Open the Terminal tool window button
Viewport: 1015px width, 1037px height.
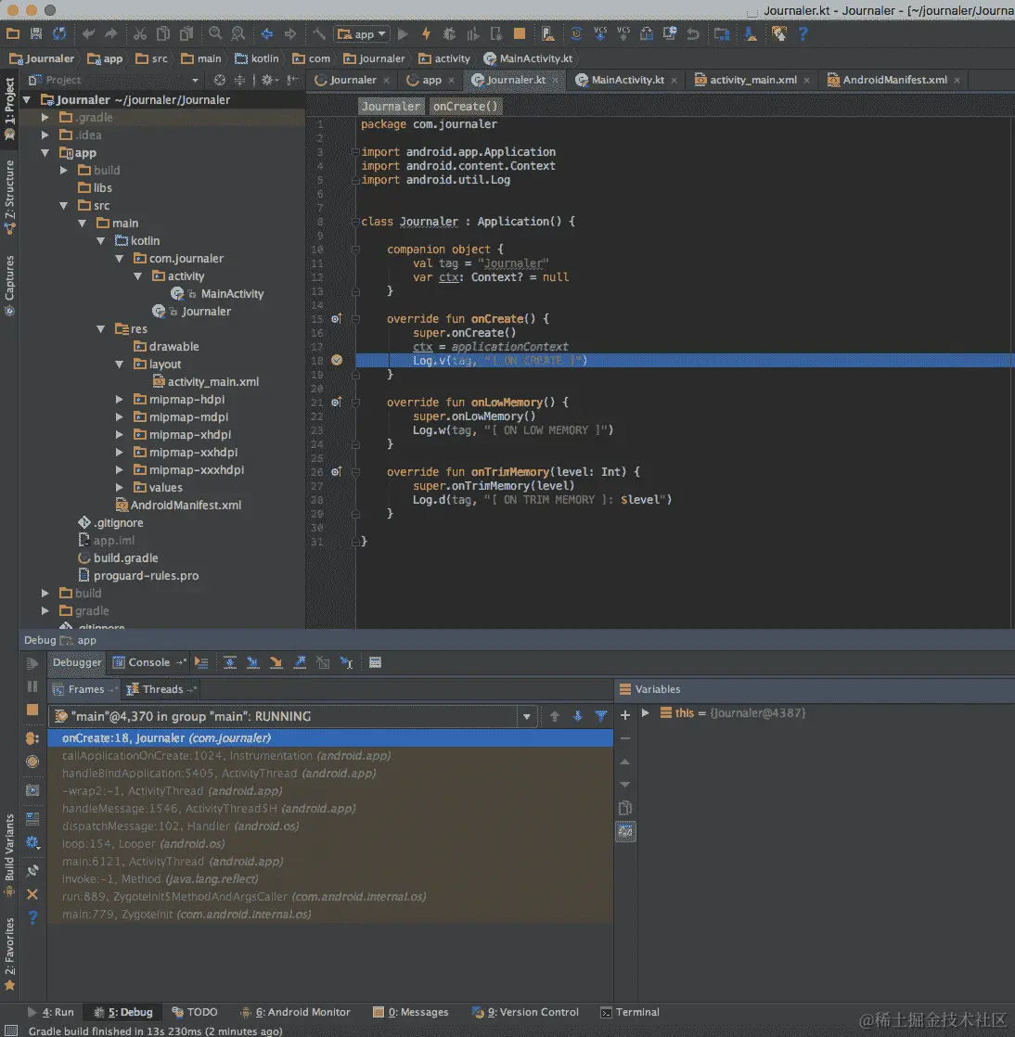[x=630, y=1012]
